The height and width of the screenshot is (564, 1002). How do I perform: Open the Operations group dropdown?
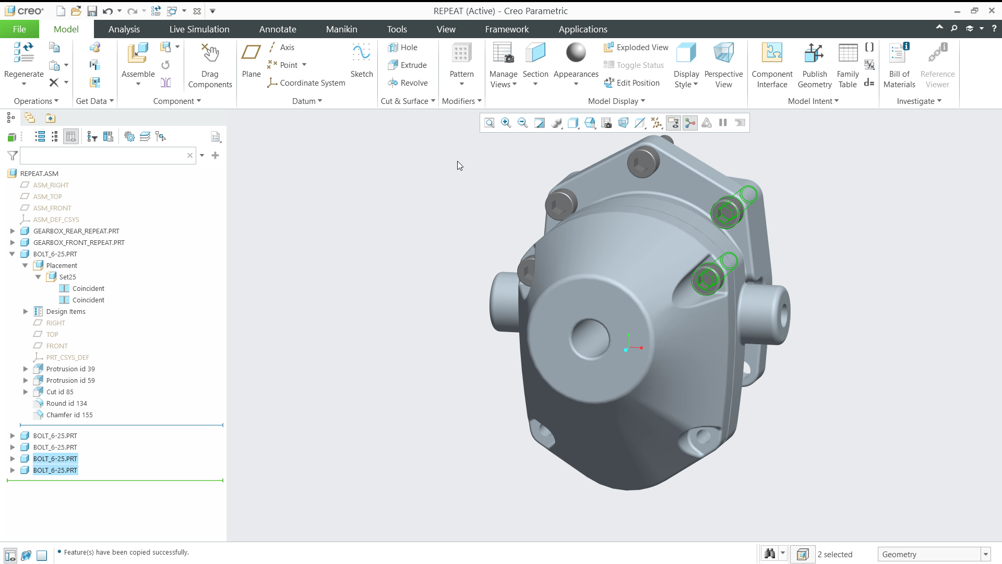pyautogui.click(x=36, y=101)
